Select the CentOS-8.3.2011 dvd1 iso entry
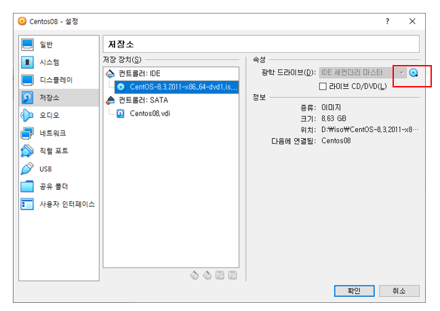Screen dimensions: 440x311 pyautogui.click(x=177, y=87)
